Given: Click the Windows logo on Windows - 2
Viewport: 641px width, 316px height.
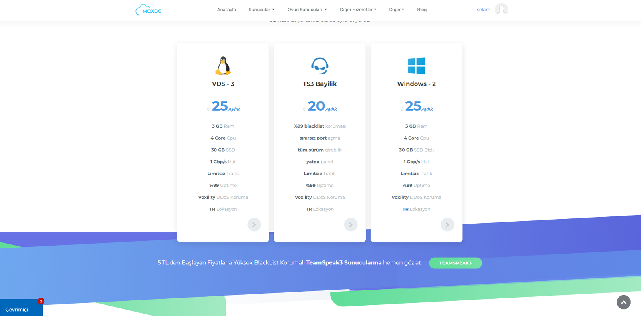Looking at the screenshot, I should pos(416,66).
